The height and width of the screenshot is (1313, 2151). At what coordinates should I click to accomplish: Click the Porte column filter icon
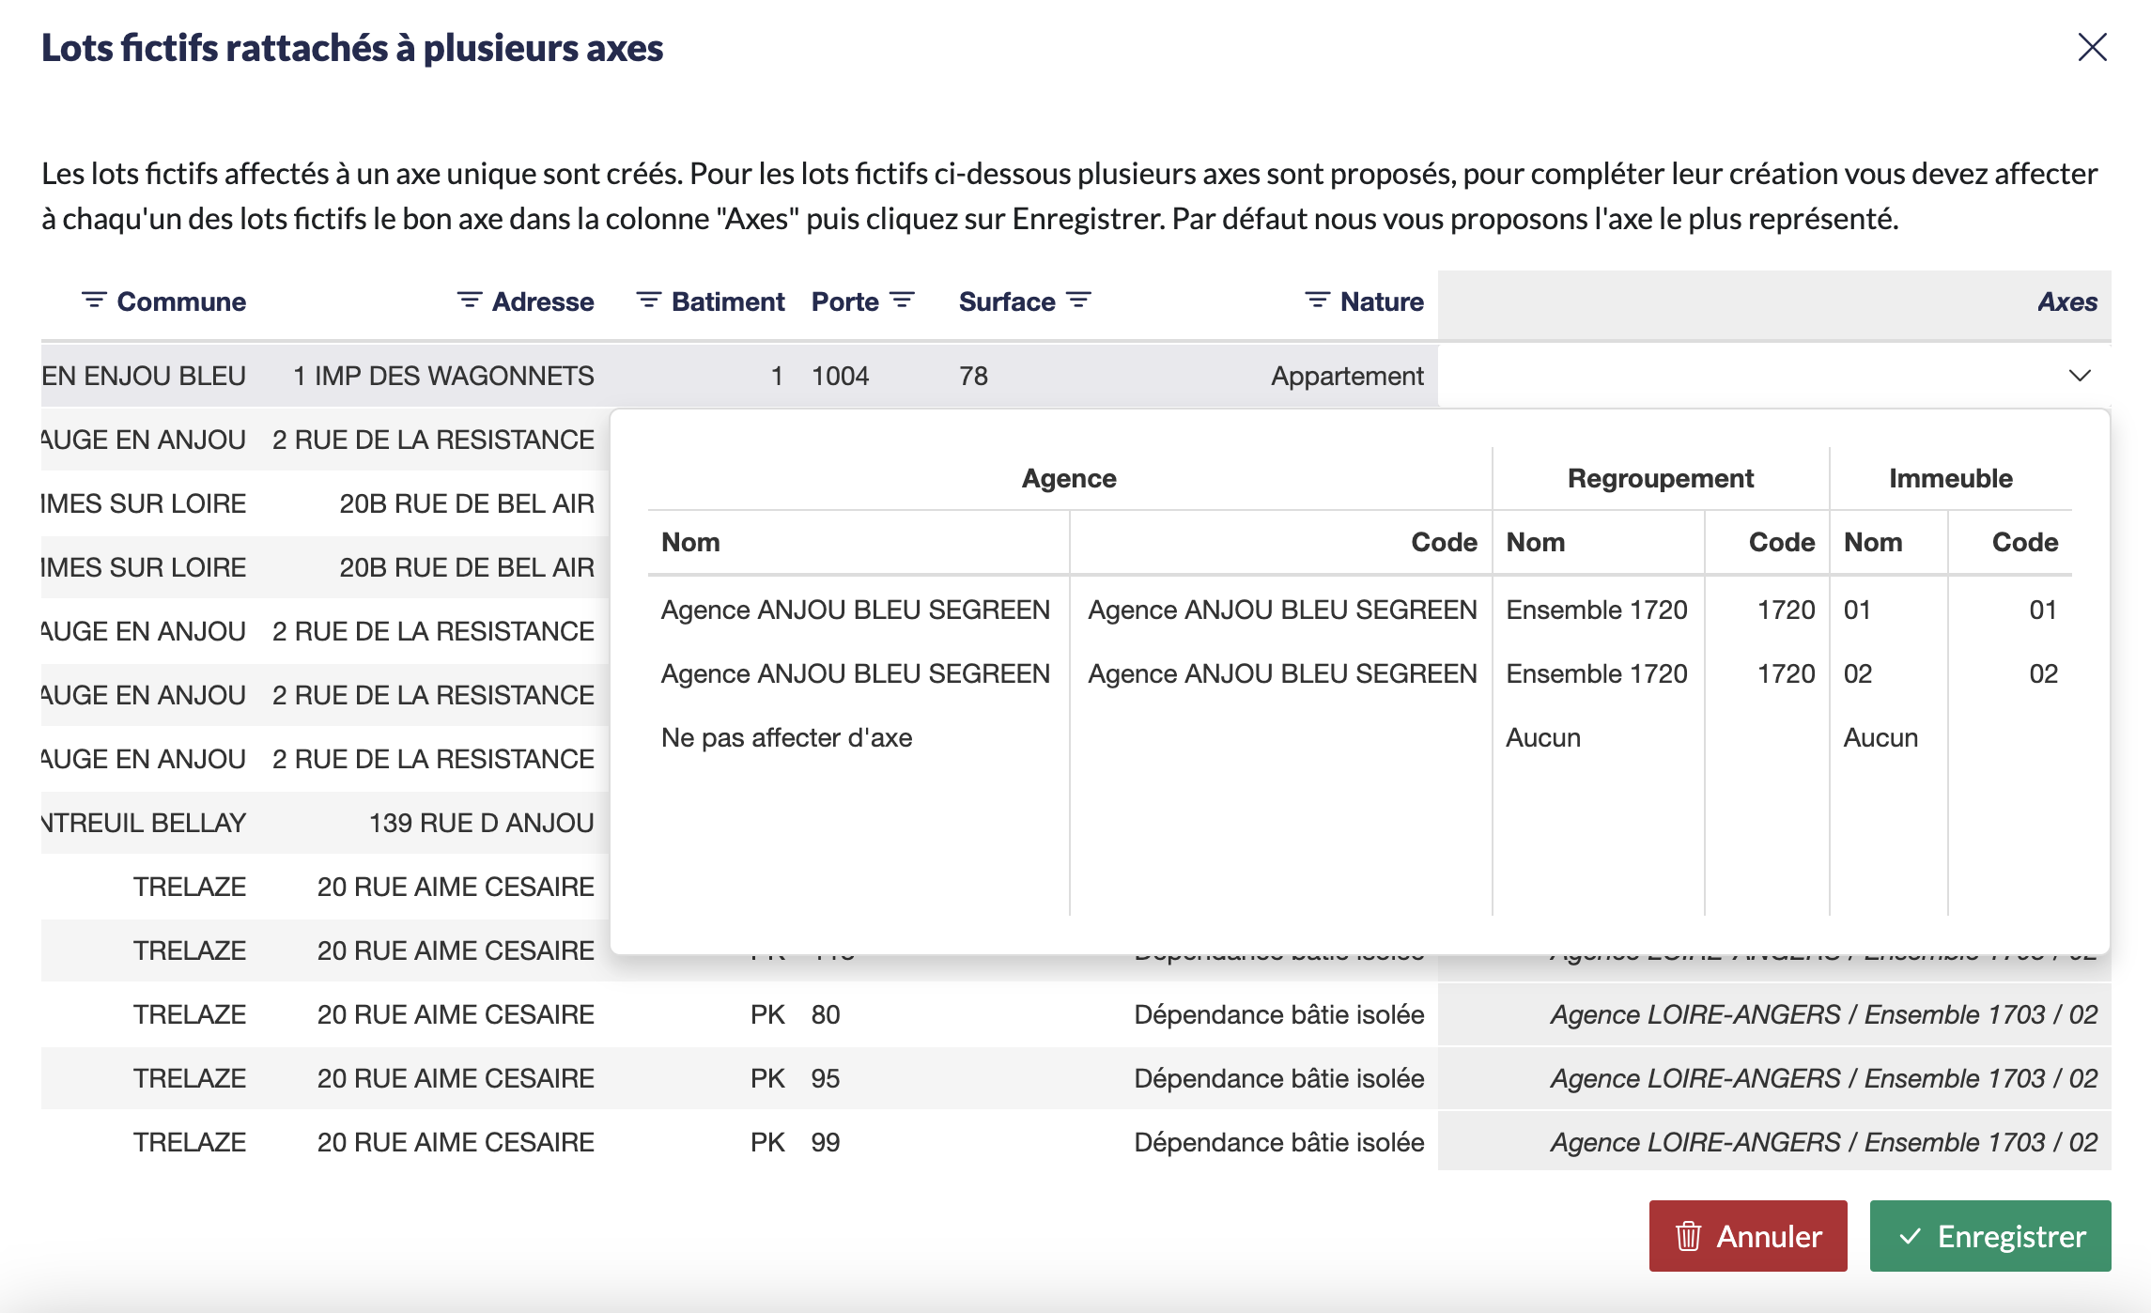click(902, 301)
